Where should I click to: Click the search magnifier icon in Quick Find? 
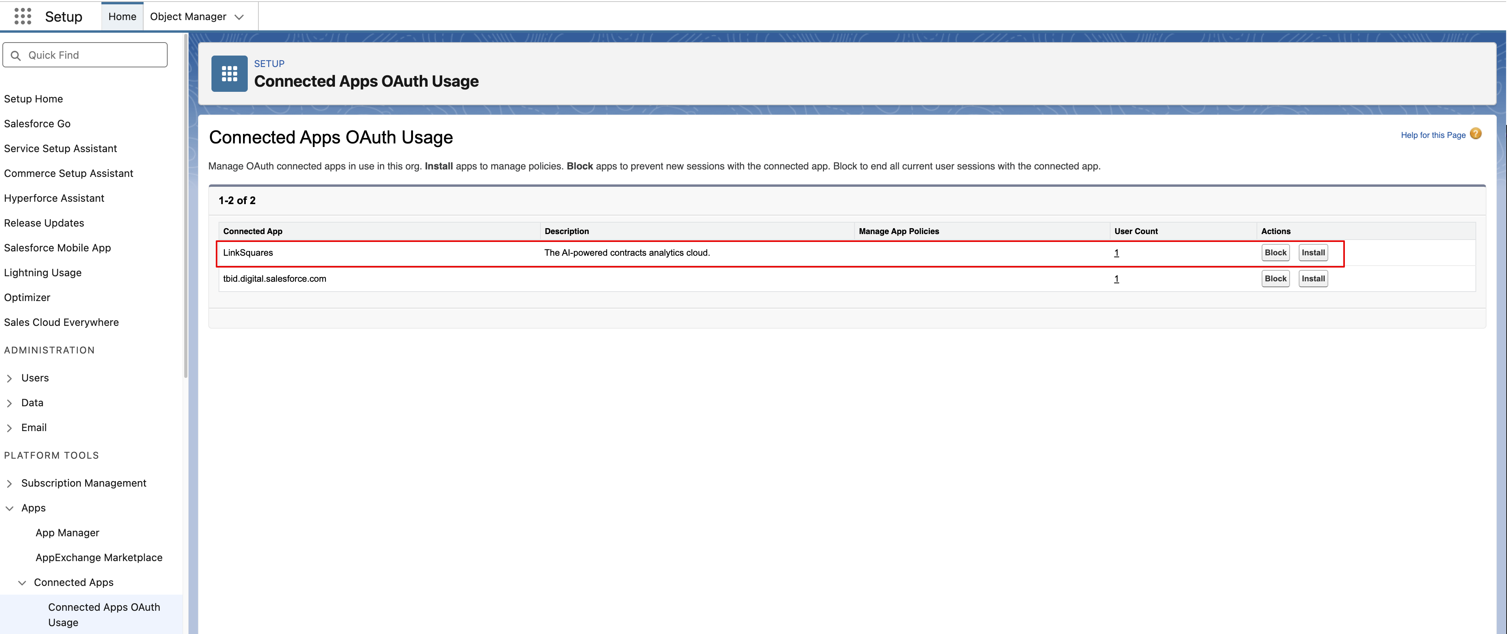click(16, 56)
